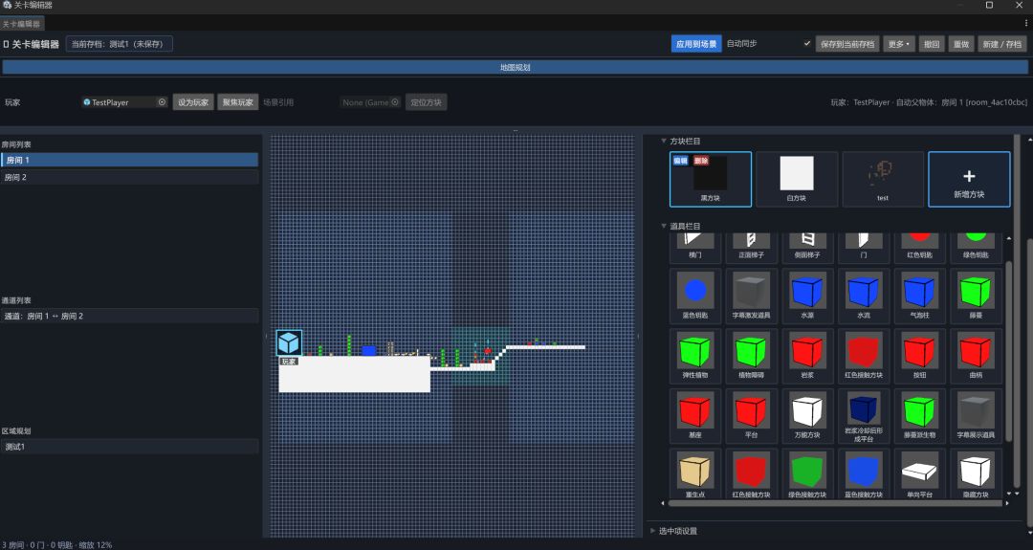
Task: Click the horizontal scrollbar under prop grid
Action: pyautogui.click(x=835, y=503)
